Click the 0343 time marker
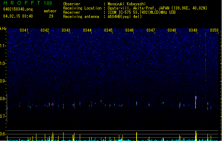Image resolution: width=222 pixels, height=141 pixels. [x=66, y=30]
